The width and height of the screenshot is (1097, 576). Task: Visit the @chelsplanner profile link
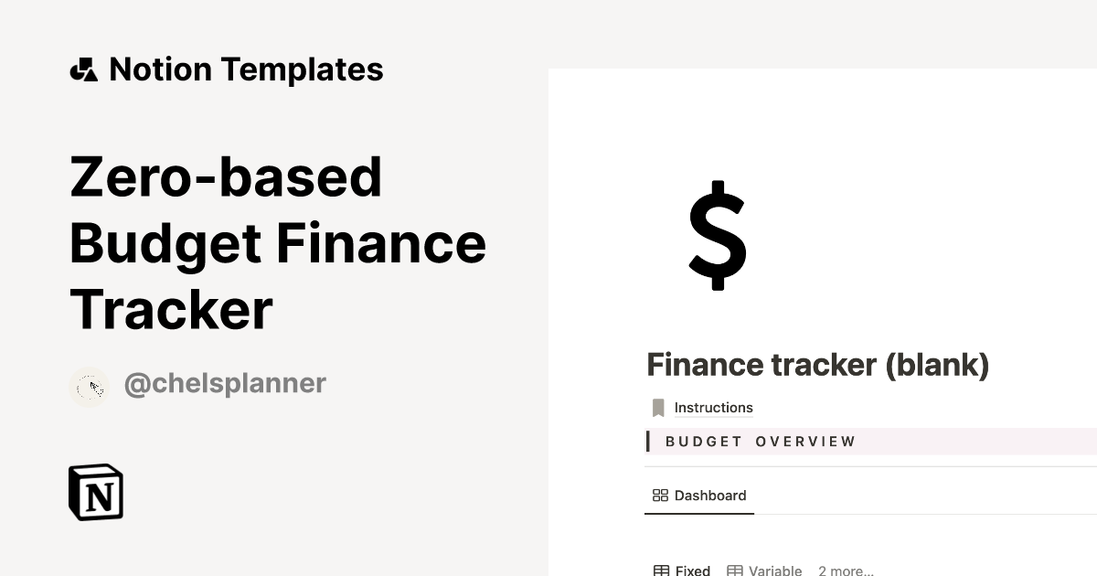click(x=224, y=383)
